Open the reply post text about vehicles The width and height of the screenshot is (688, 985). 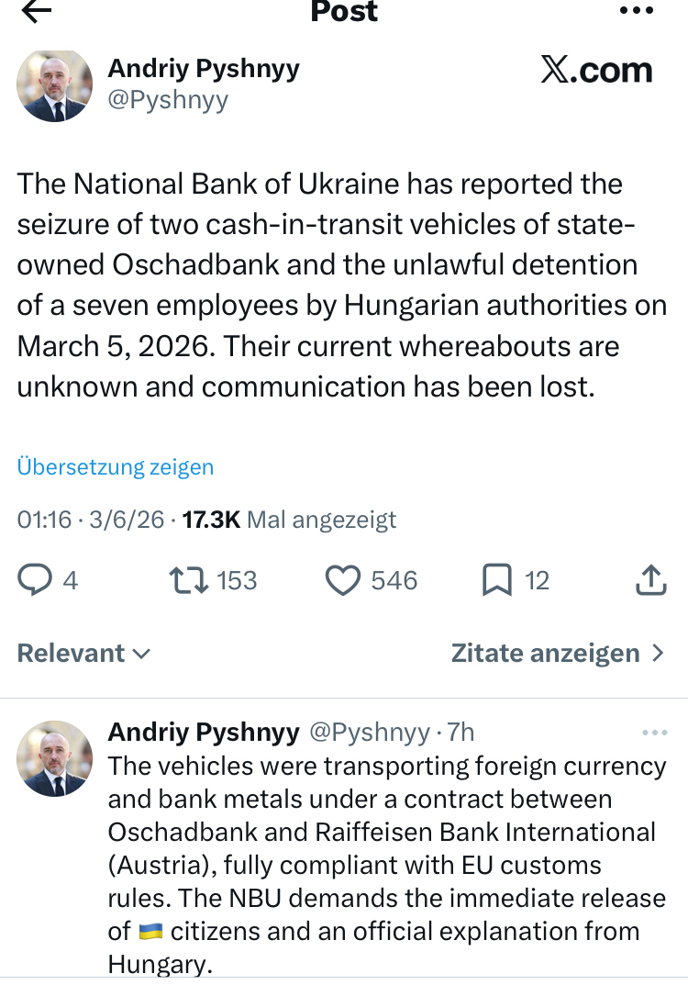386,848
